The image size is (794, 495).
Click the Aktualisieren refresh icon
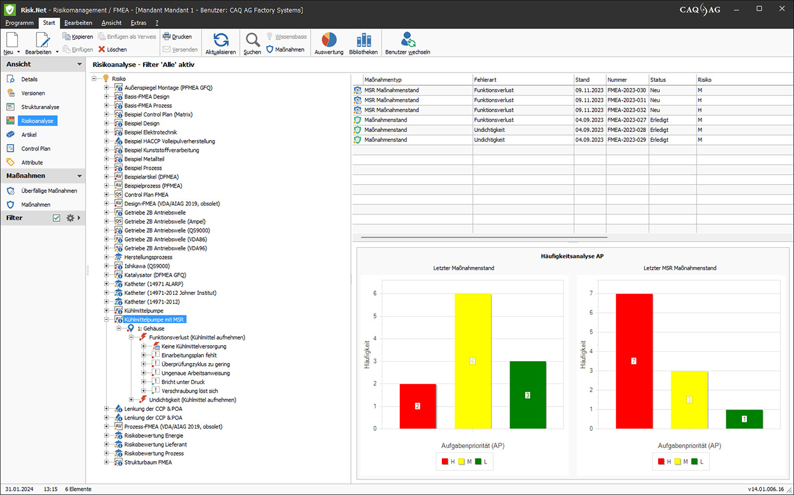tap(221, 40)
